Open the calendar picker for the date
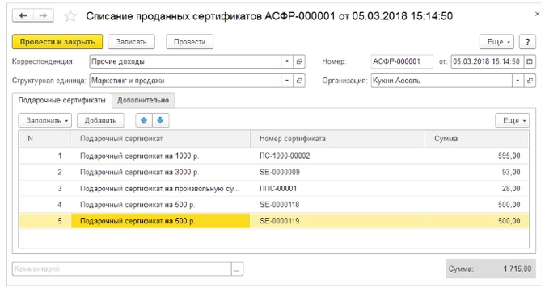Image resolution: width=545 pixels, height=292 pixels. (530, 61)
